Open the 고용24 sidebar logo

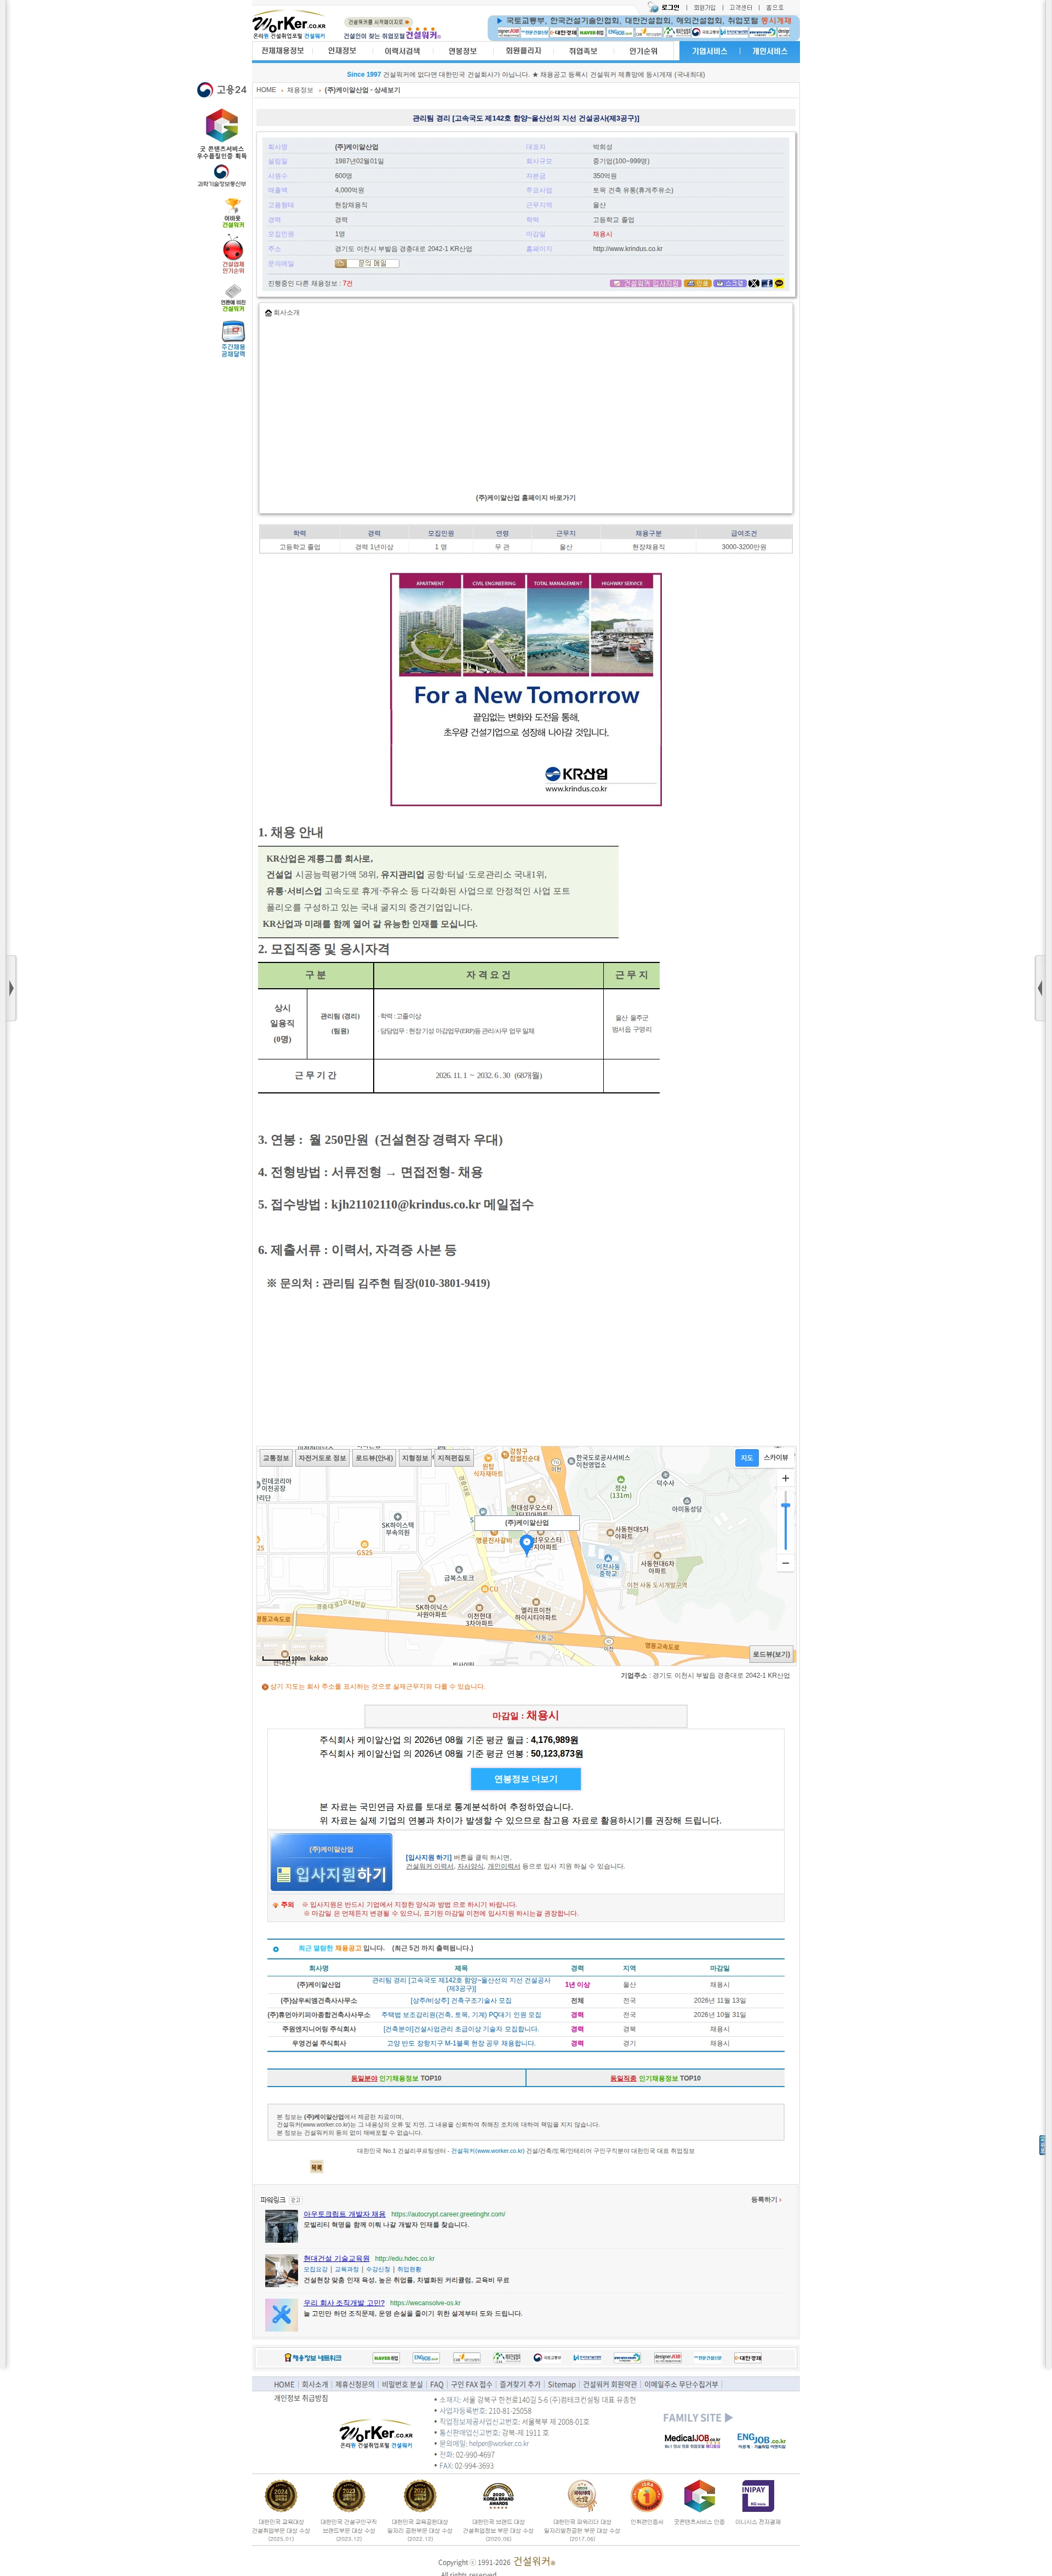click(x=222, y=90)
